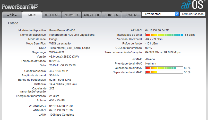Open the NETWORK tab

tap(72, 15)
